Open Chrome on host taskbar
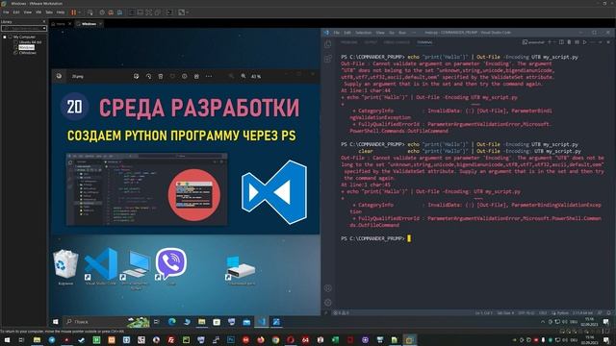 point(275,339)
